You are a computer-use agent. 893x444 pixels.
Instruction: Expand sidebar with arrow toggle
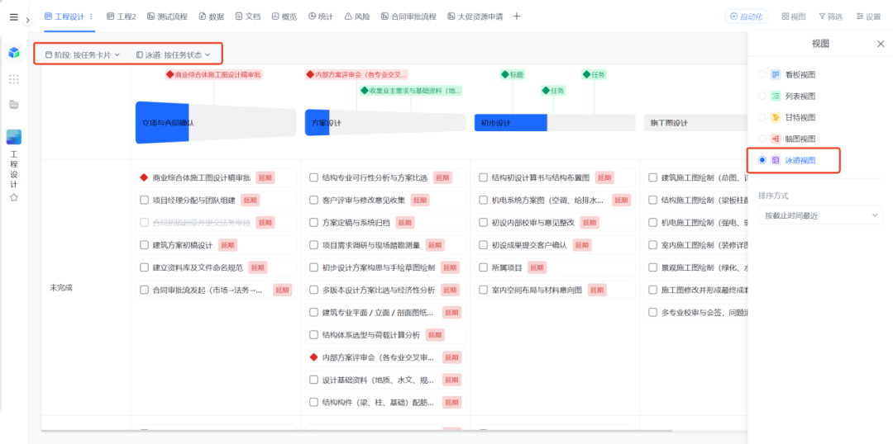click(x=27, y=21)
